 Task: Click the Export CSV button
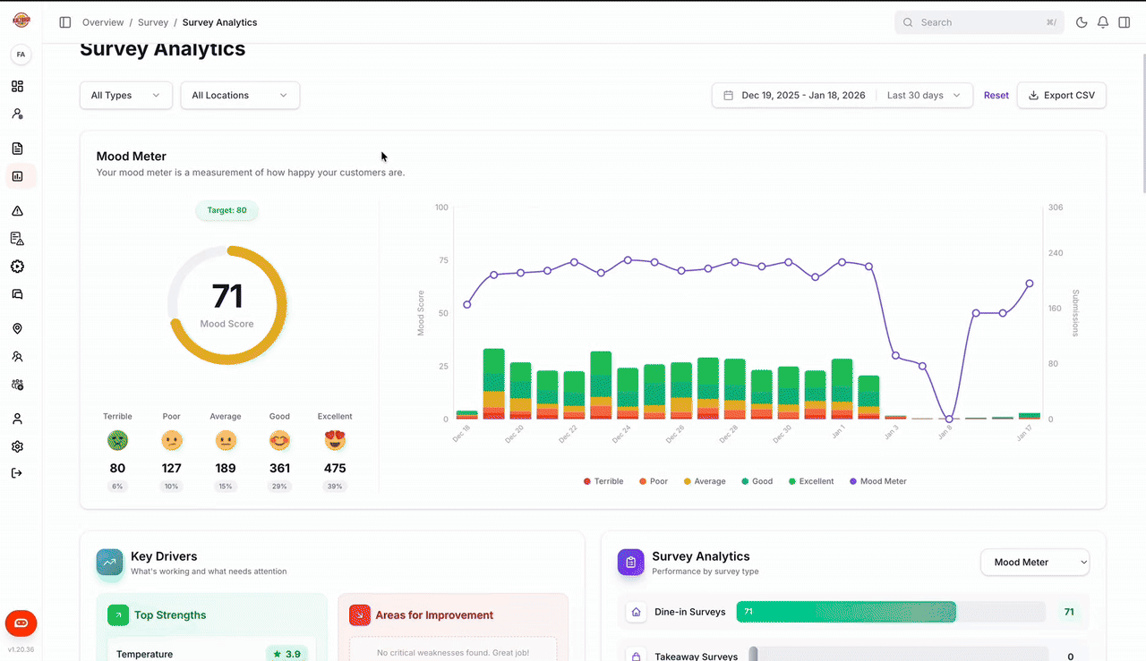(1061, 95)
